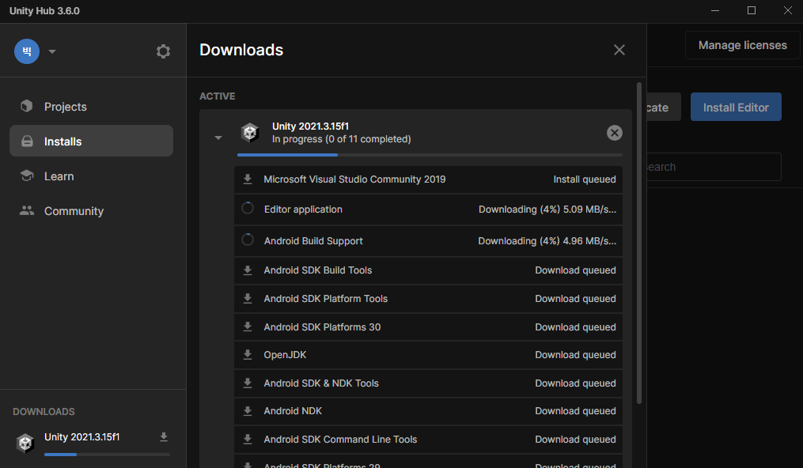This screenshot has width=803, height=468.
Task: Expand the account dropdown arrow
Action: 51,51
